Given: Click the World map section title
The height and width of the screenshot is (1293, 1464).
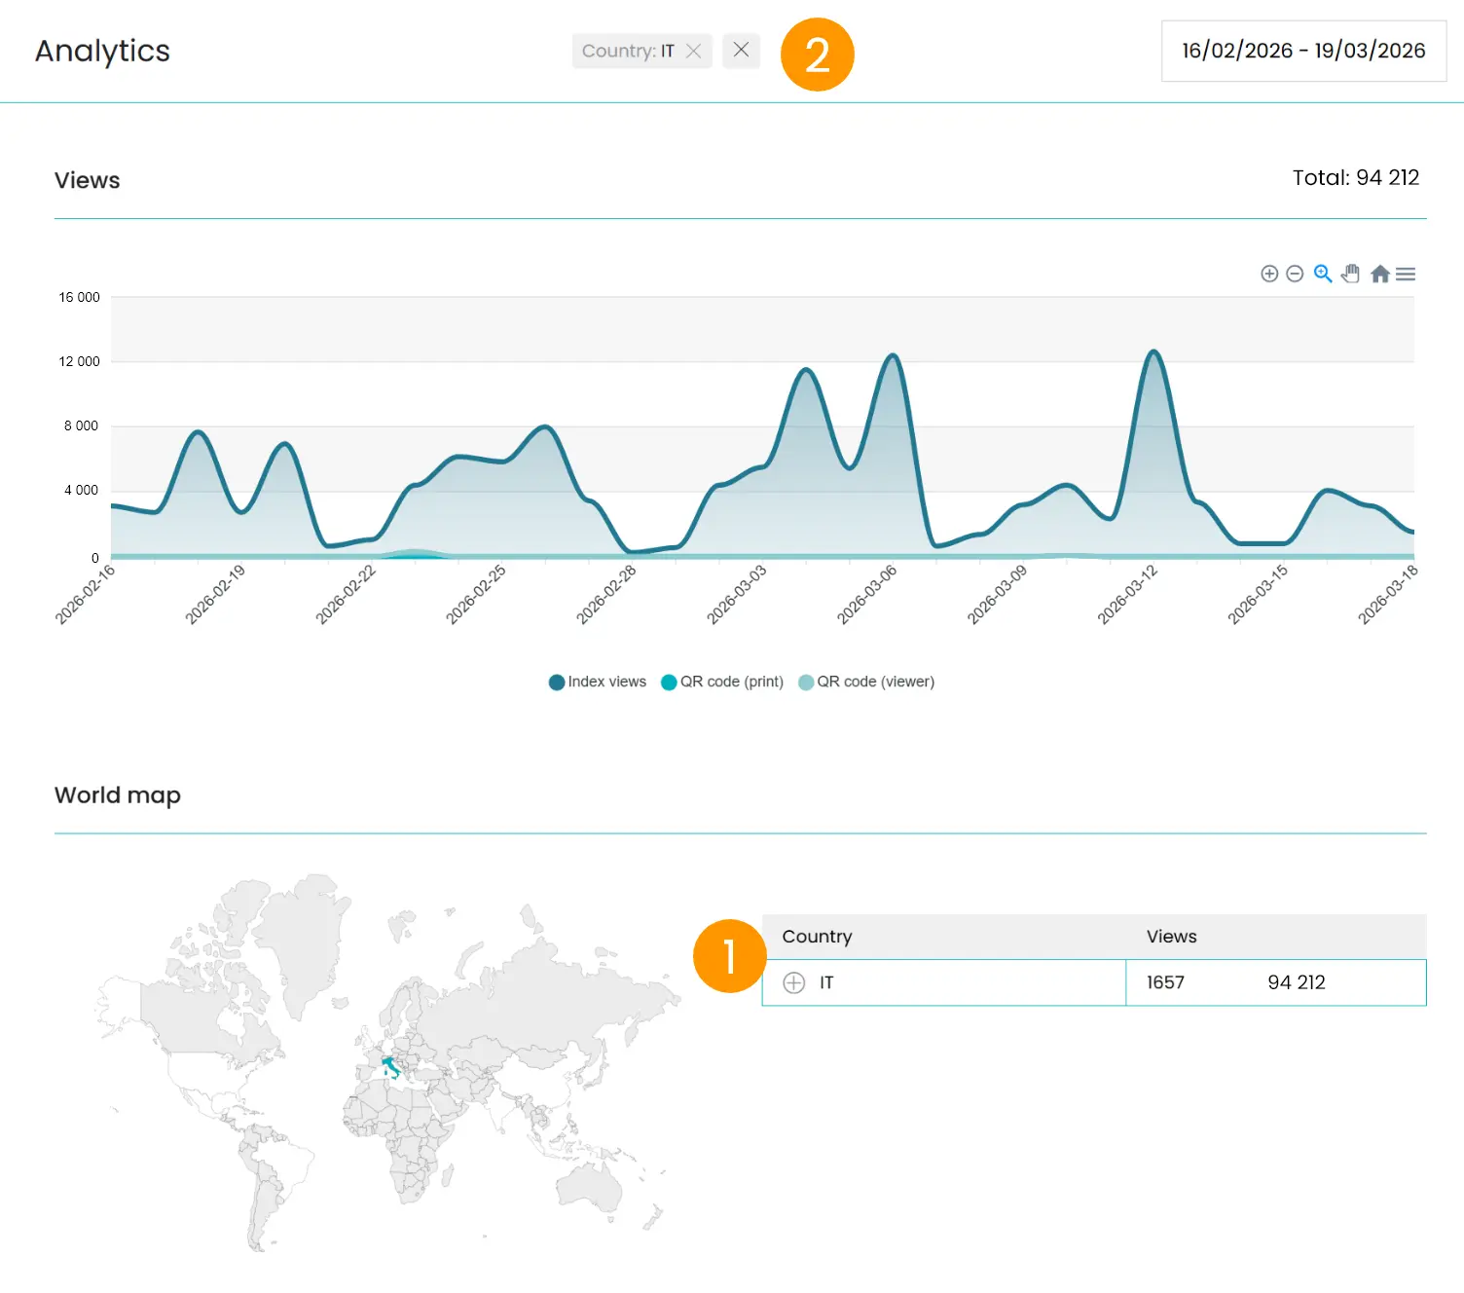Looking at the screenshot, I should click(x=117, y=795).
